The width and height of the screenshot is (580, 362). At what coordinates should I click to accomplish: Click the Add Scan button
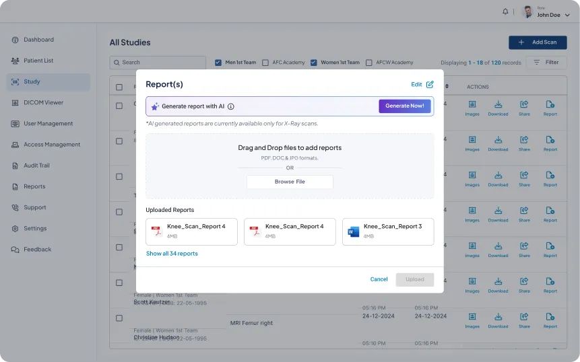point(538,42)
